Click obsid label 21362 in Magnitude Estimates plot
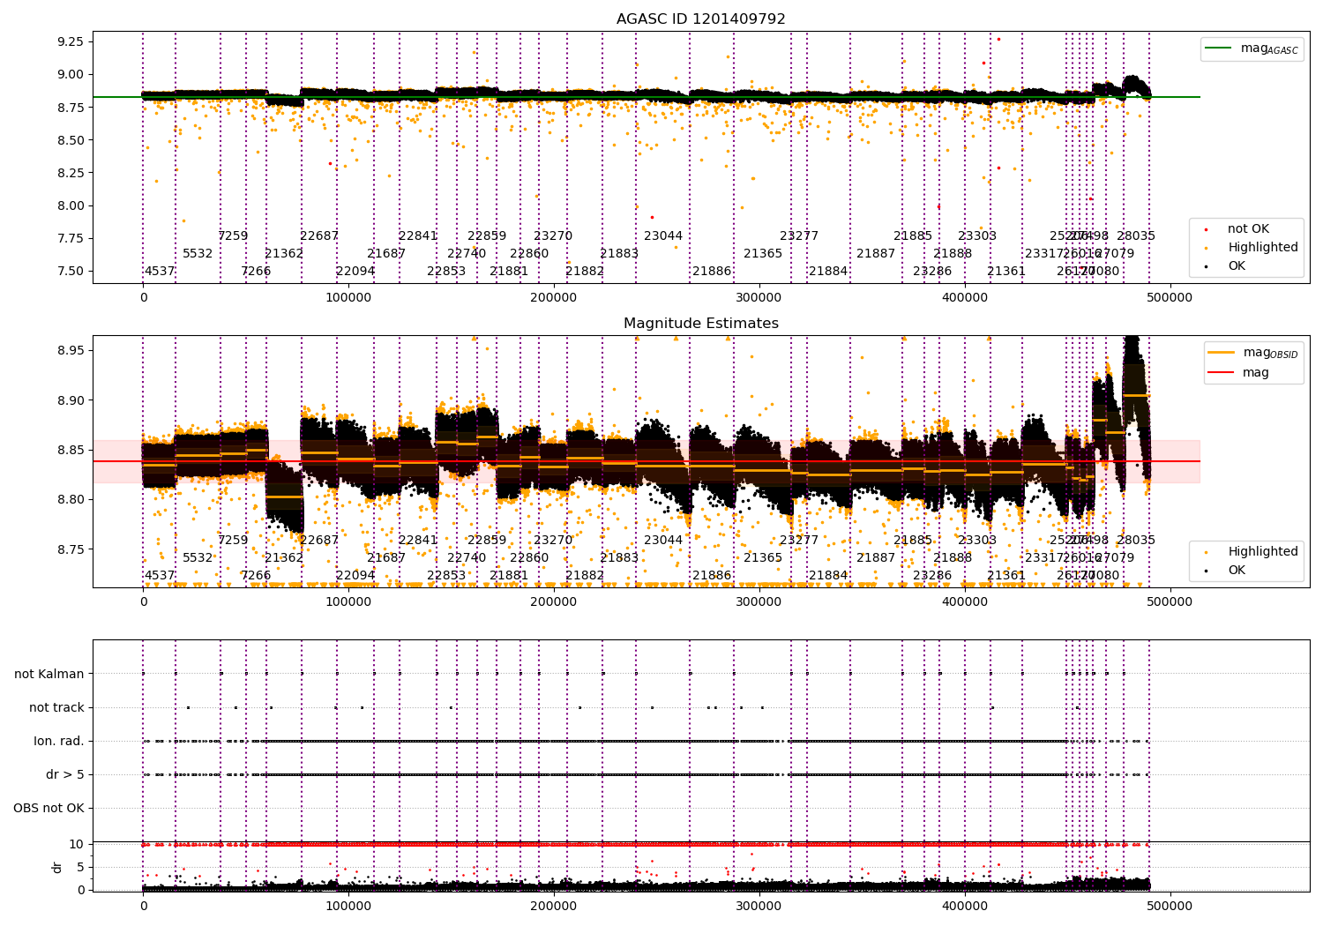Image resolution: width=1323 pixels, height=926 pixels. pyautogui.click(x=284, y=558)
